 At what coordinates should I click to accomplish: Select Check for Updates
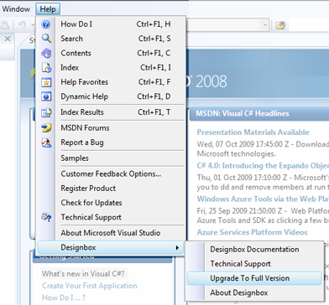(x=111, y=203)
